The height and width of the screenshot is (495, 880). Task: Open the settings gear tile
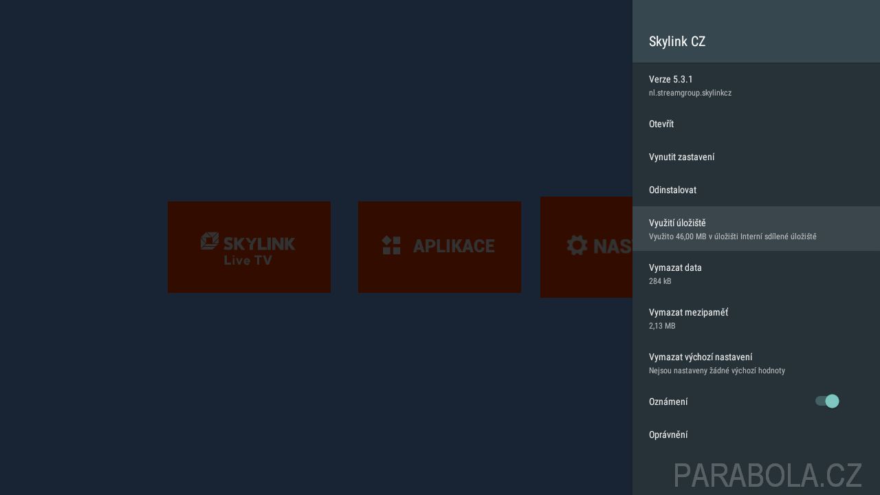(586, 247)
